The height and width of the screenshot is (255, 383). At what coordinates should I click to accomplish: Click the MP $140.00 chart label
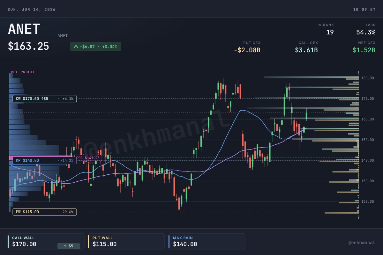click(45, 161)
